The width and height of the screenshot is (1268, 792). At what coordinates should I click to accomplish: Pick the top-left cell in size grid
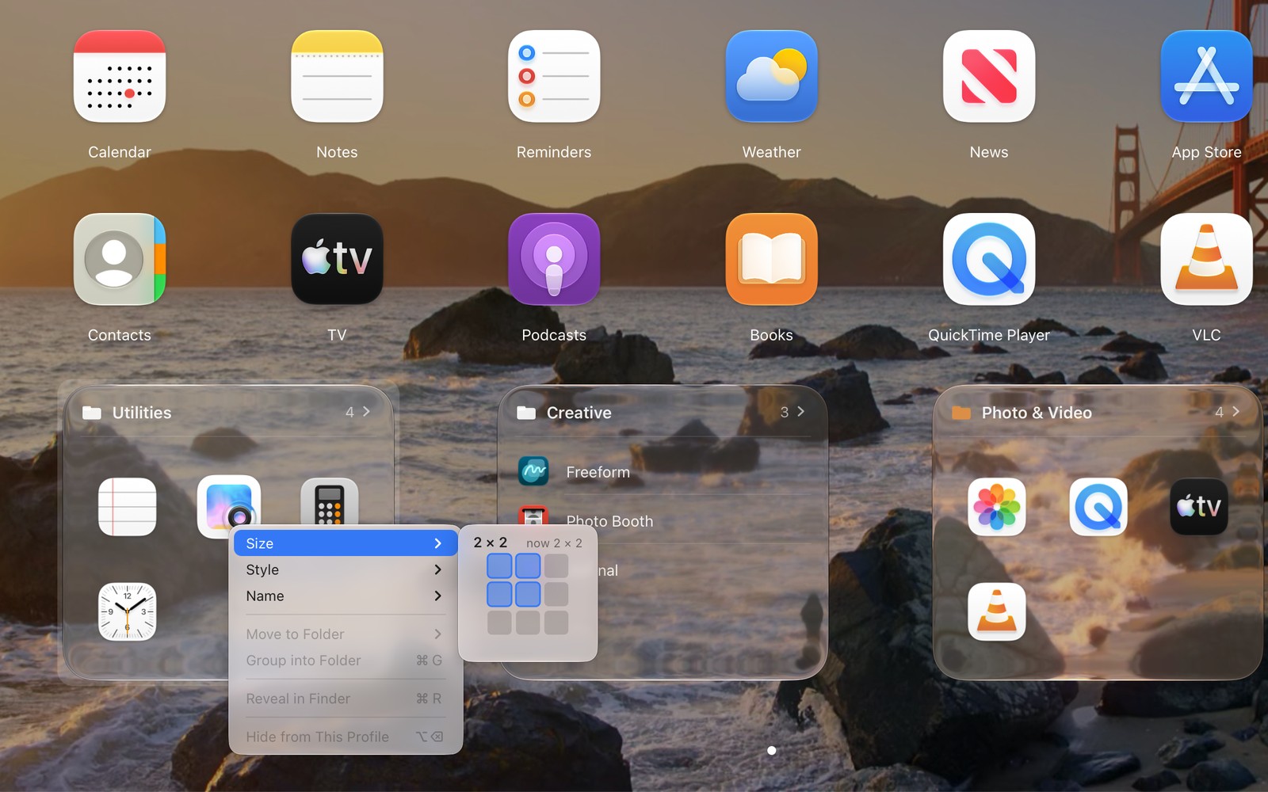[499, 566]
